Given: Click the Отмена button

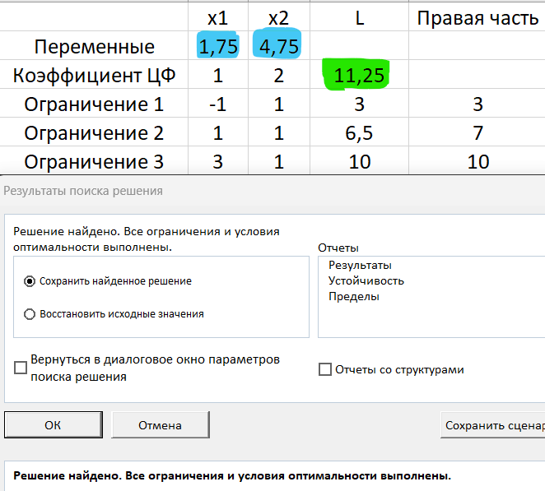Looking at the screenshot, I should click(161, 425).
